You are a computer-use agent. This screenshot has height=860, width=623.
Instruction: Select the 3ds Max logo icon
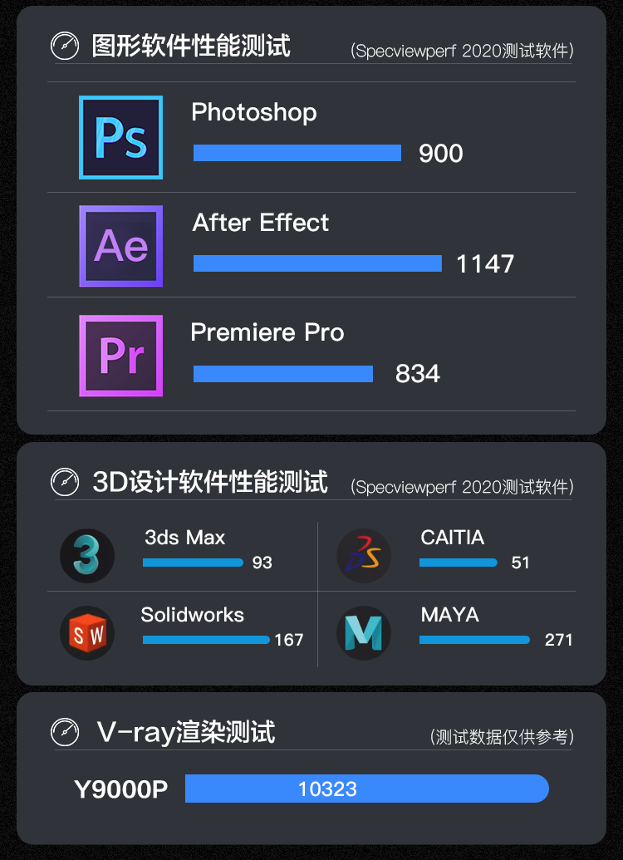point(87,556)
